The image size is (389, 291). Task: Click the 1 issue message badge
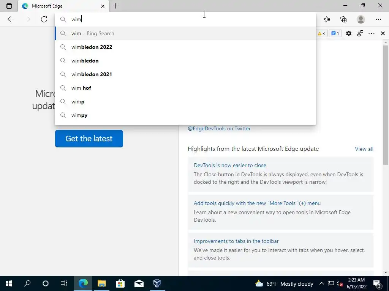click(x=335, y=33)
